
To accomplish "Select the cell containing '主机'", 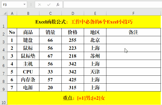I will (28, 64).
